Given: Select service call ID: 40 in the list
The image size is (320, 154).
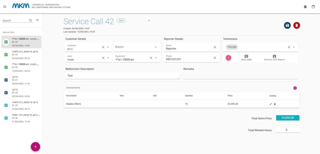Looking at the screenshot, I should (21, 118).
